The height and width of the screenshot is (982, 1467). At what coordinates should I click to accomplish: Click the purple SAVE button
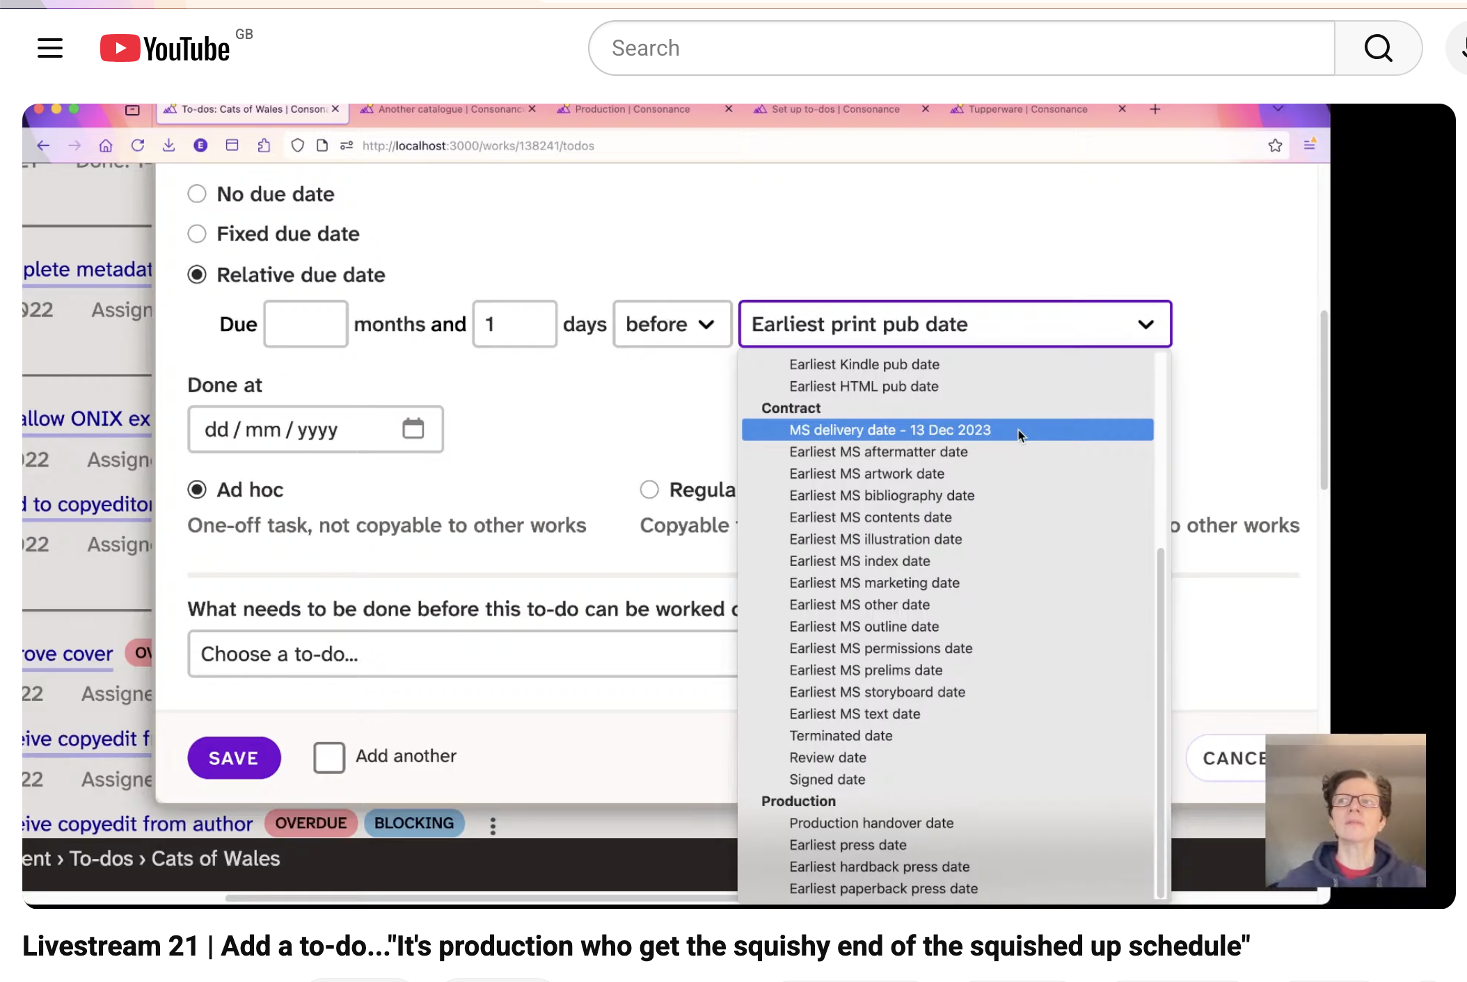[x=234, y=757]
